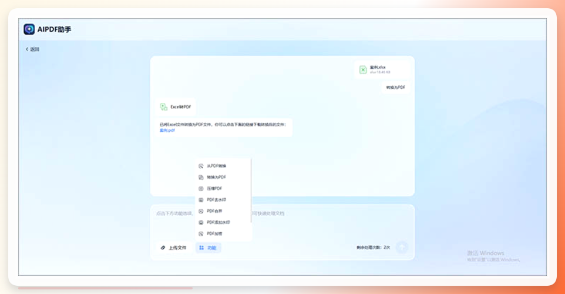The width and height of the screenshot is (565, 294).
Task: Click the icon beside PDF合并
Action: (201, 212)
